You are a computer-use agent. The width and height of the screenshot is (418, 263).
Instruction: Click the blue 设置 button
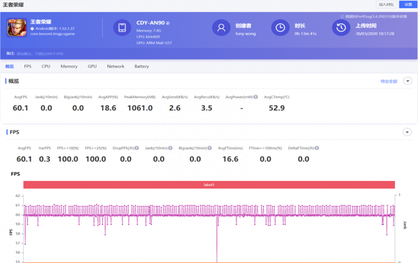point(408,4)
